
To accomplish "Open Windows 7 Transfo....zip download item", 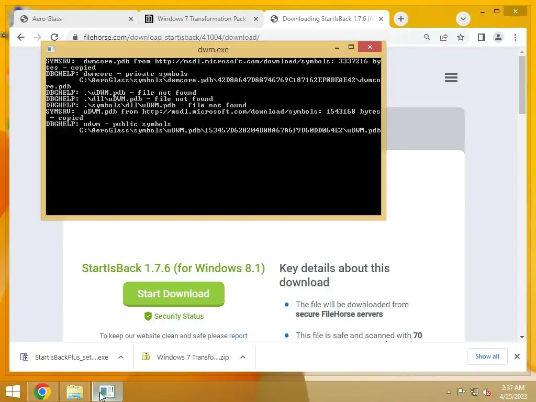I will pos(186,357).
